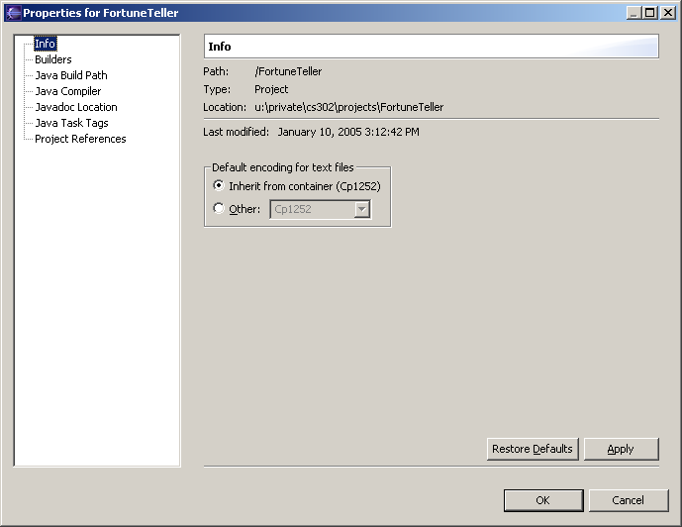This screenshot has height=527, width=682.
Task: Click Restore Defaults button
Action: 533,449
